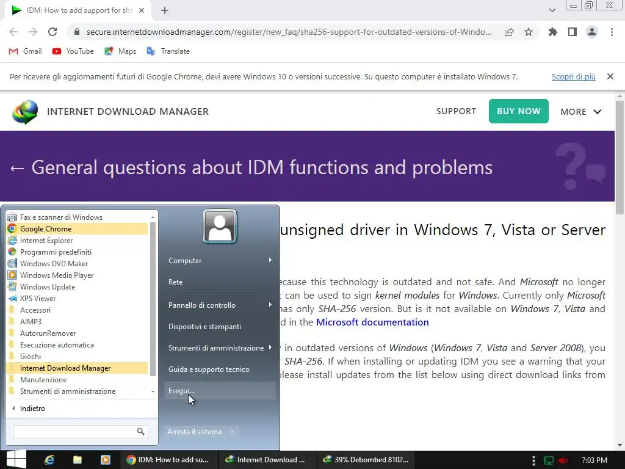Open Dispositivi e stampanti
This screenshot has width=625, height=469.
pyautogui.click(x=220, y=326)
